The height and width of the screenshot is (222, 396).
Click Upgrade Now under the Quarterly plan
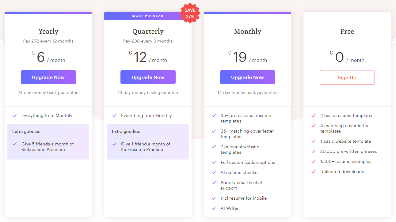pyautogui.click(x=148, y=77)
